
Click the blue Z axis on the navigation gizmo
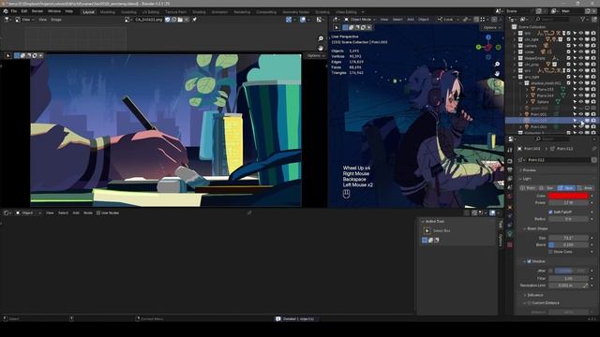coord(488,37)
